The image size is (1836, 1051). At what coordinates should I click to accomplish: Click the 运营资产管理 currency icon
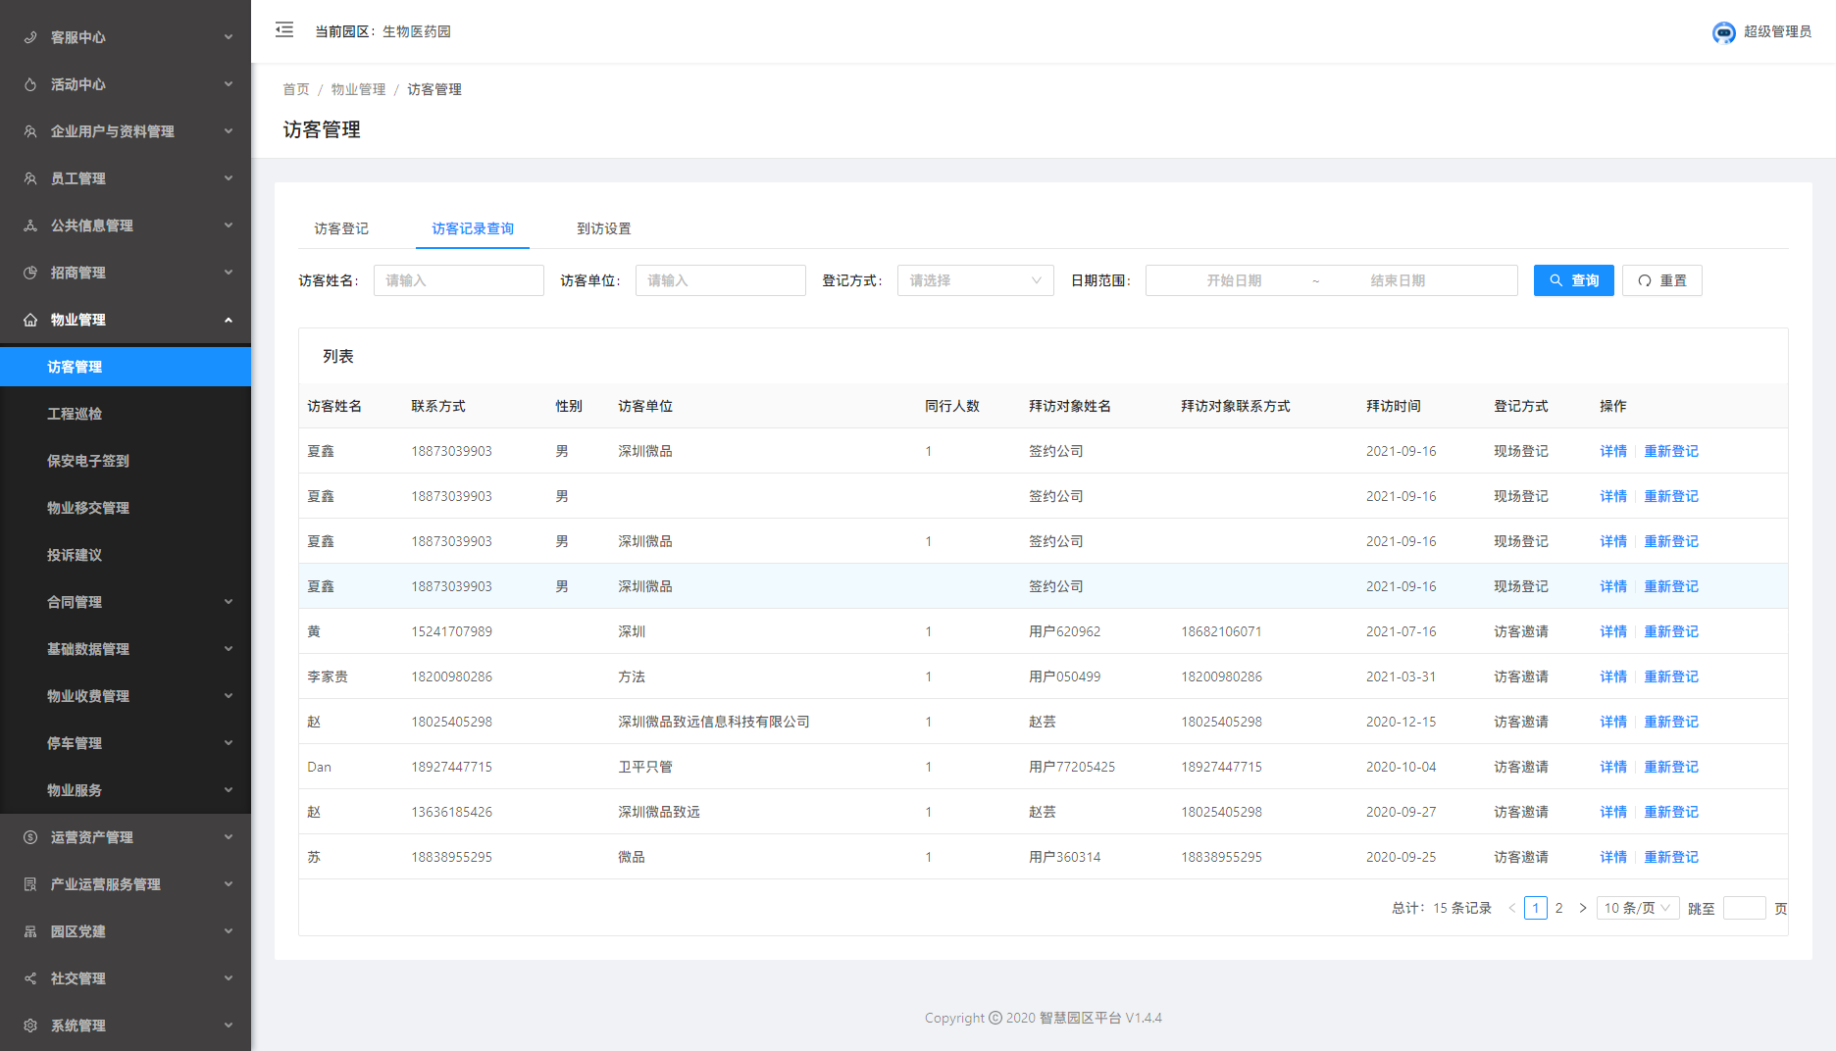tap(30, 837)
